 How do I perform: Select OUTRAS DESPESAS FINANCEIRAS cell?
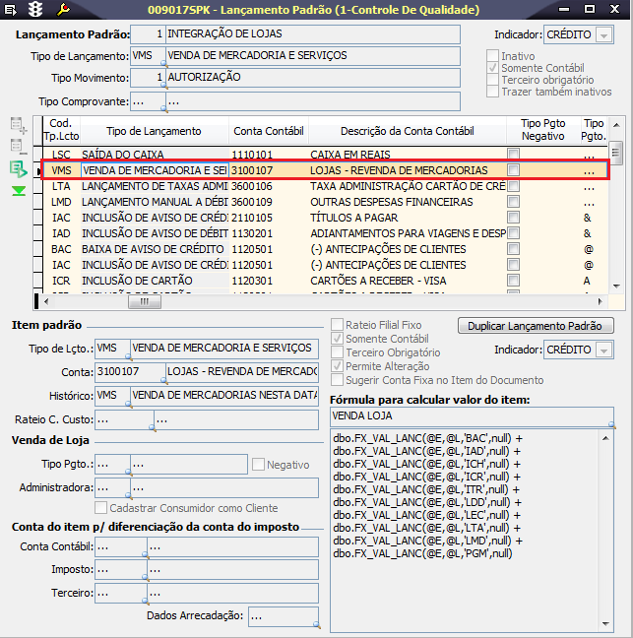[408, 202]
